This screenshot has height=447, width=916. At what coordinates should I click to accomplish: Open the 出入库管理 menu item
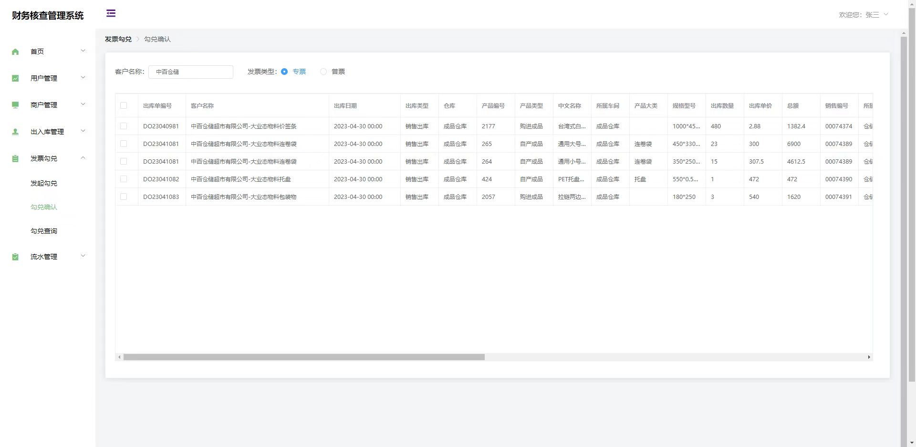click(47, 132)
